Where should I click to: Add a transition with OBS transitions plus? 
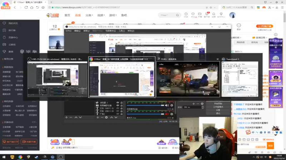point(193,103)
